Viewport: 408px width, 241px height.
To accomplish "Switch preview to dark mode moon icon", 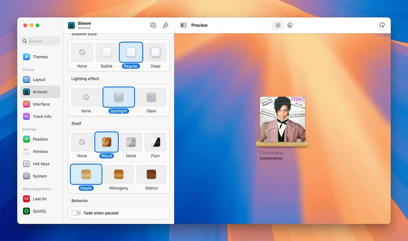I will tap(290, 25).
